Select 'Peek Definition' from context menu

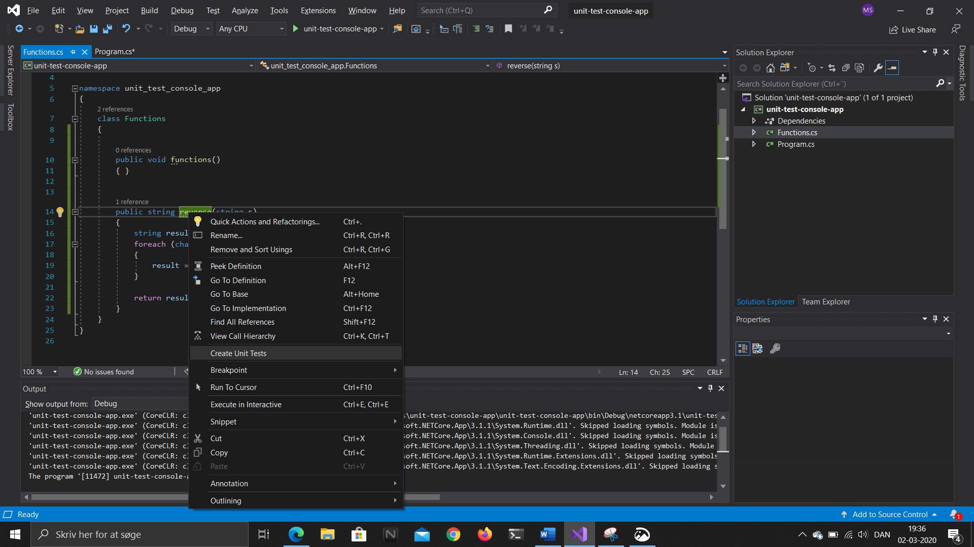[x=236, y=266]
